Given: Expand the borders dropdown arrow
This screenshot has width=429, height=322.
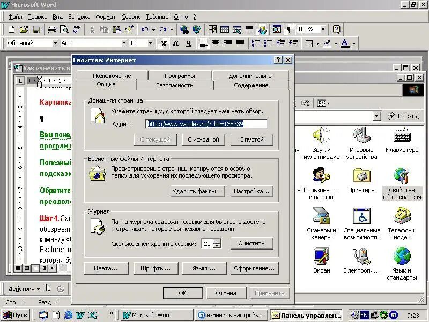Looking at the screenshot, I should [x=317, y=43].
